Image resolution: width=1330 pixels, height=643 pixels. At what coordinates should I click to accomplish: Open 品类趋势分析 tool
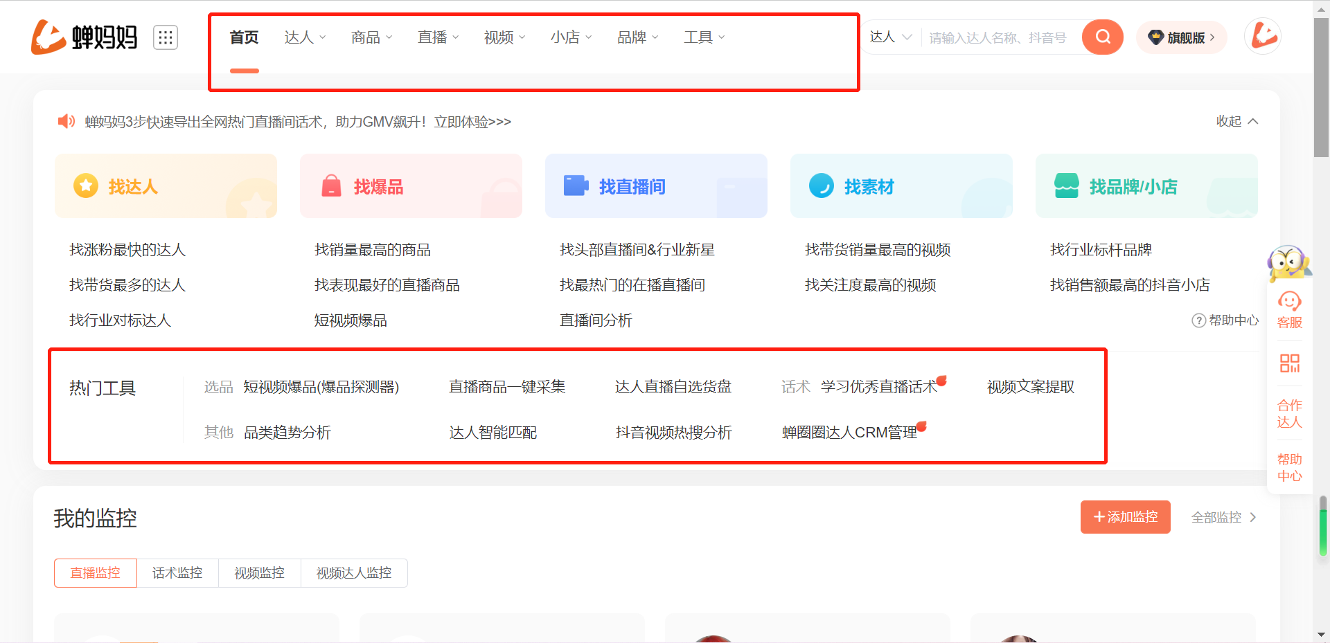click(287, 433)
